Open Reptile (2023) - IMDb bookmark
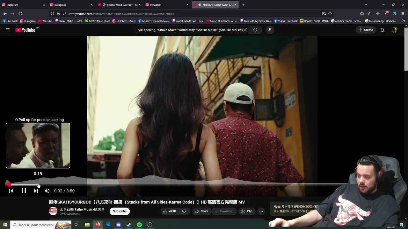The width and height of the screenshot is (408, 229). 314,21
